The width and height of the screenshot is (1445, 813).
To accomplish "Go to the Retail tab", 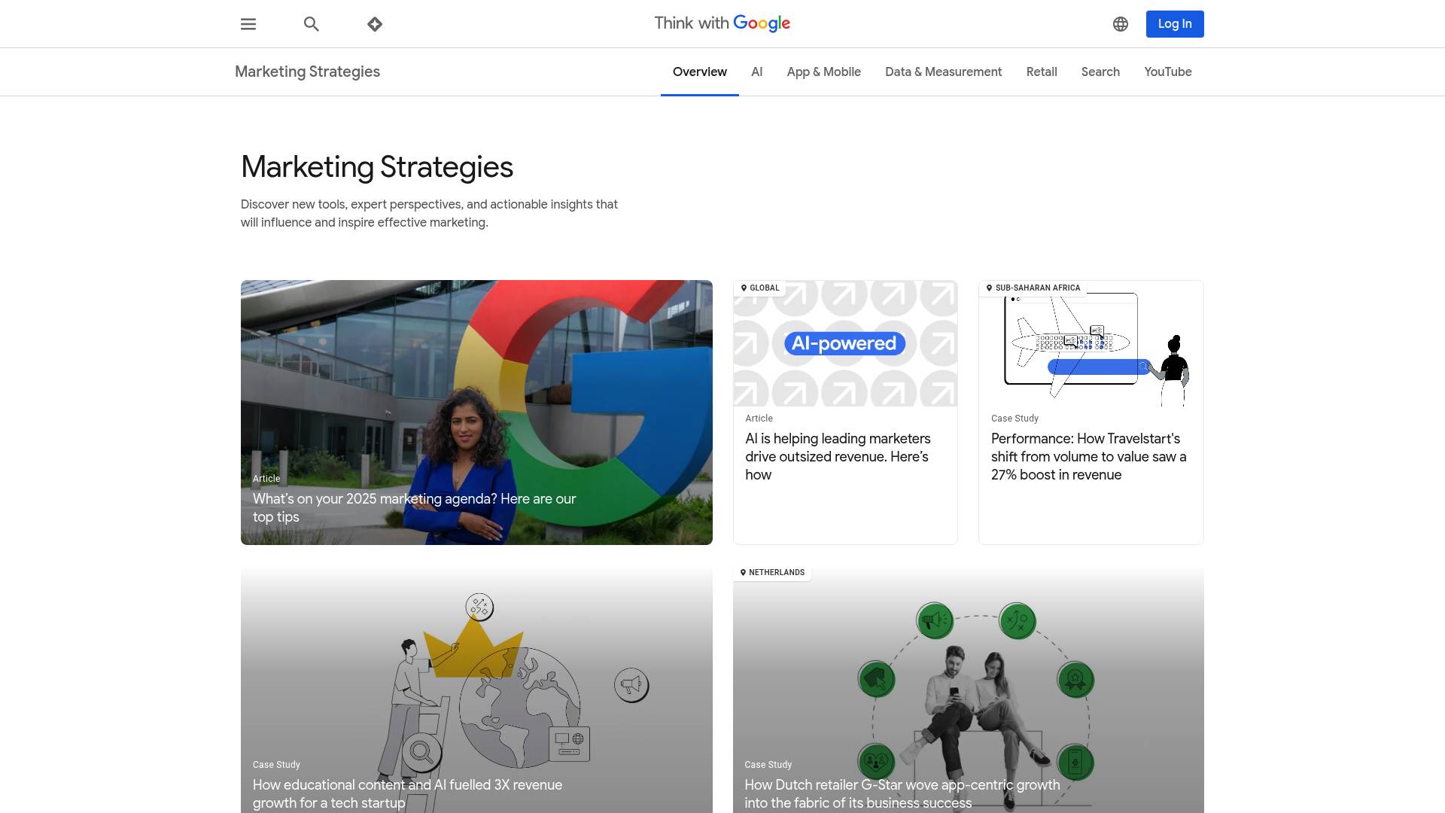I will pyautogui.click(x=1041, y=72).
